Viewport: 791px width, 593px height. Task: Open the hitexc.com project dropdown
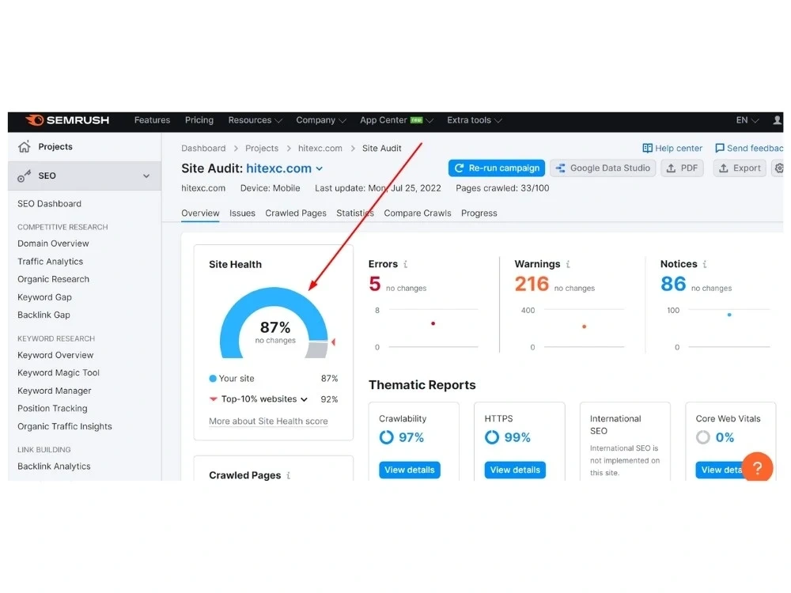coord(320,169)
